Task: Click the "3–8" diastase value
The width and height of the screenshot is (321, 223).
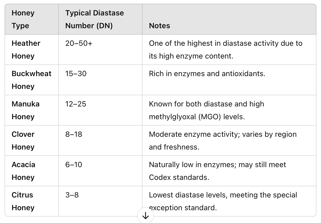Action: click(72, 195)
